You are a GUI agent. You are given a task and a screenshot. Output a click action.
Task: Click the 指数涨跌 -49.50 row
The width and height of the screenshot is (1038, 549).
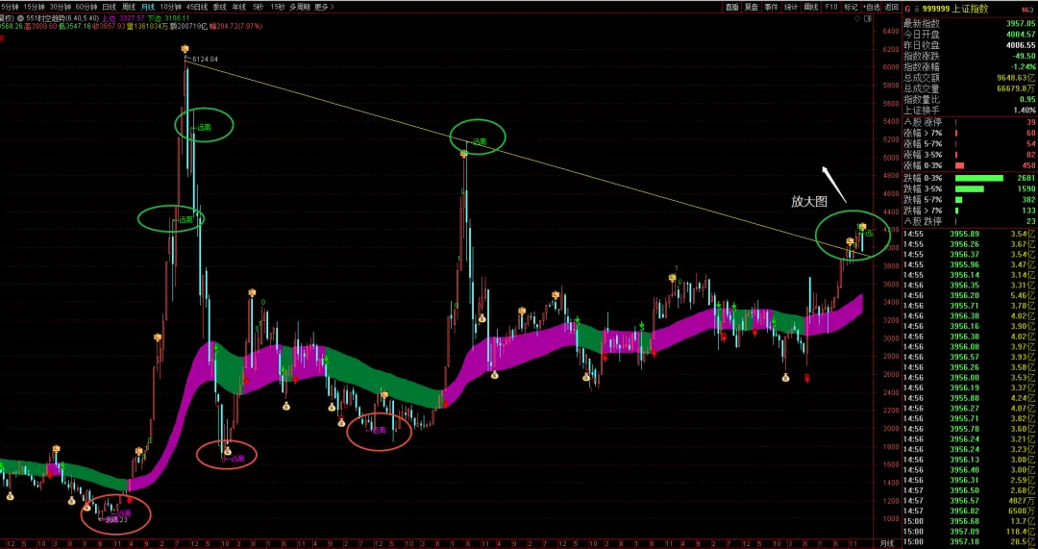970,57
